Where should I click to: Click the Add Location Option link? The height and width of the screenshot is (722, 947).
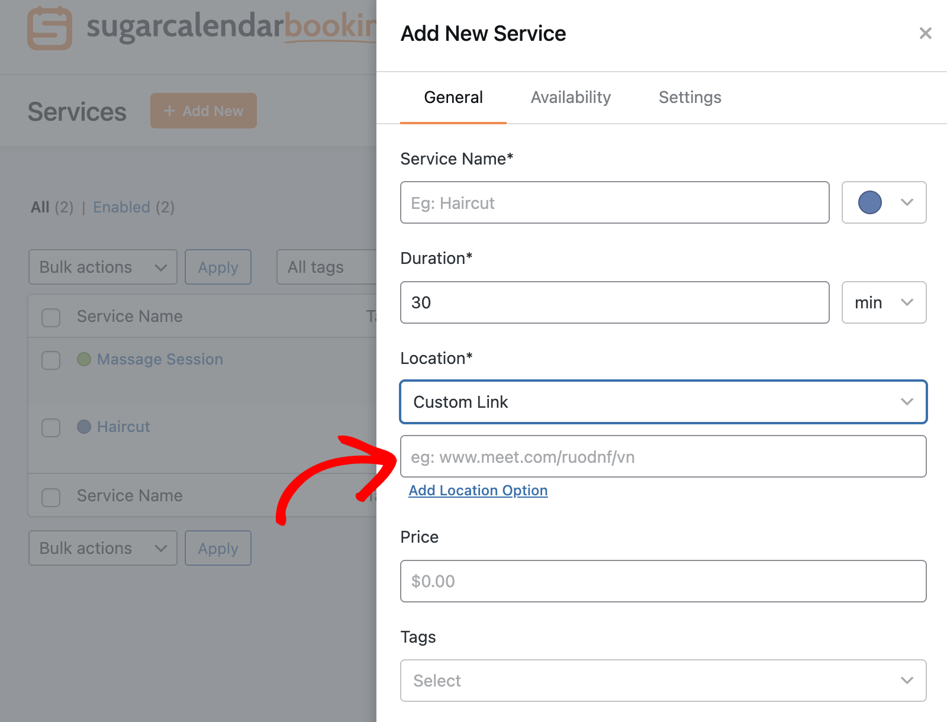pos(478,491)
